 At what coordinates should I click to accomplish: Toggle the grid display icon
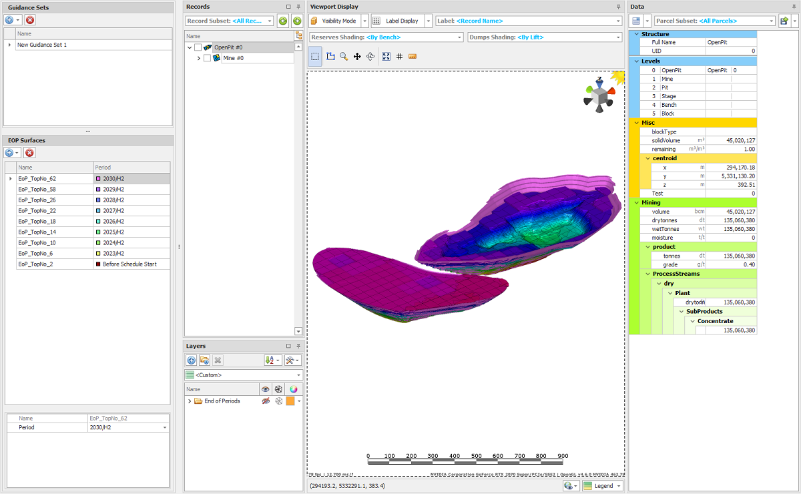[x=399, y=57]
